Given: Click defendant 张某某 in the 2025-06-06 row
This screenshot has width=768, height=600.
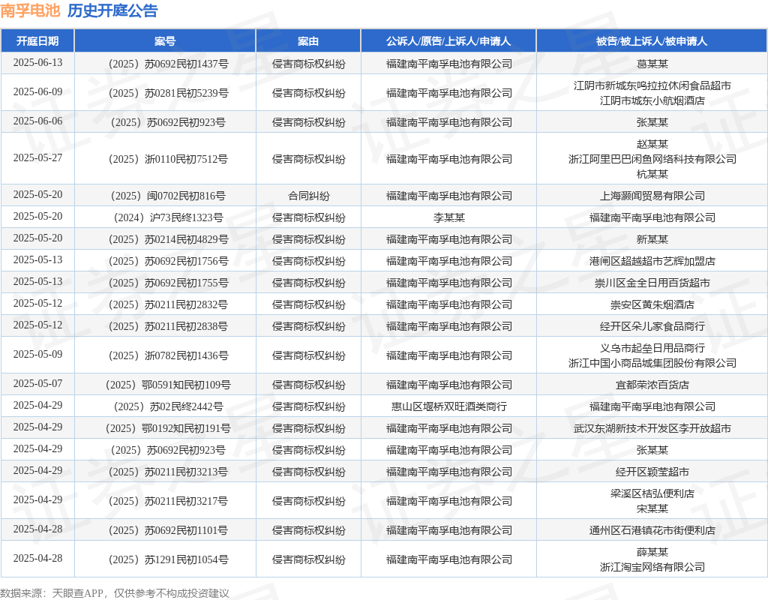Looking at the screenshot, I should 652,122.
